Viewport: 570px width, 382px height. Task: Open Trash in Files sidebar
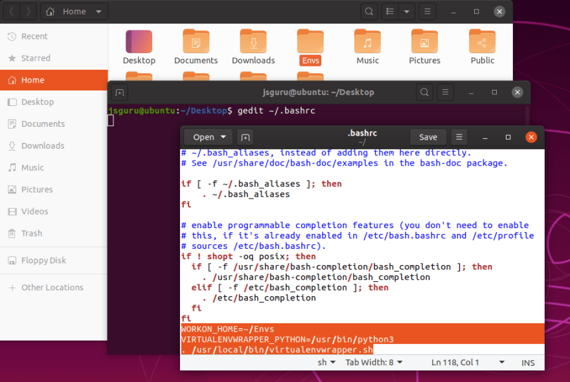[54, 233]
